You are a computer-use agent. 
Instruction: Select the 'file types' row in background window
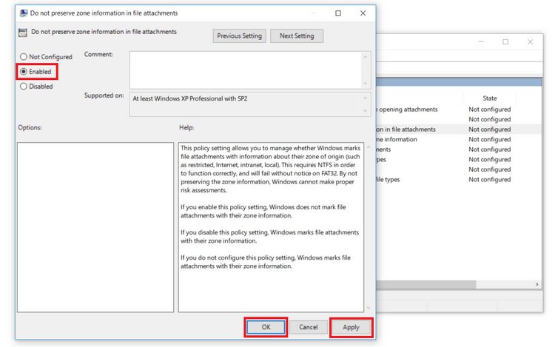coord(458,179)
